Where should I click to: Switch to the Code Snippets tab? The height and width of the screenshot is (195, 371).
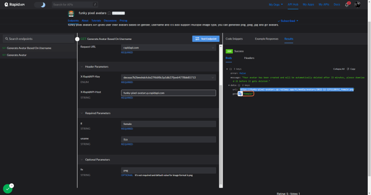coord(234,39)
